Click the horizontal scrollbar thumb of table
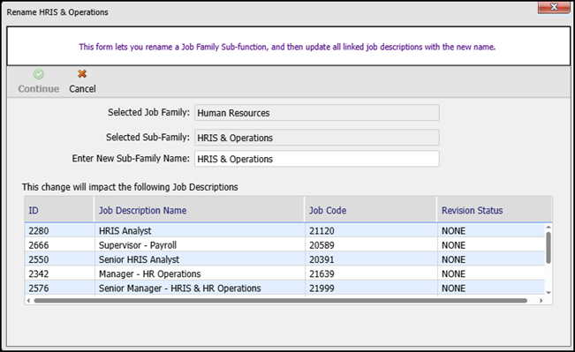 [x=281, y=301]
